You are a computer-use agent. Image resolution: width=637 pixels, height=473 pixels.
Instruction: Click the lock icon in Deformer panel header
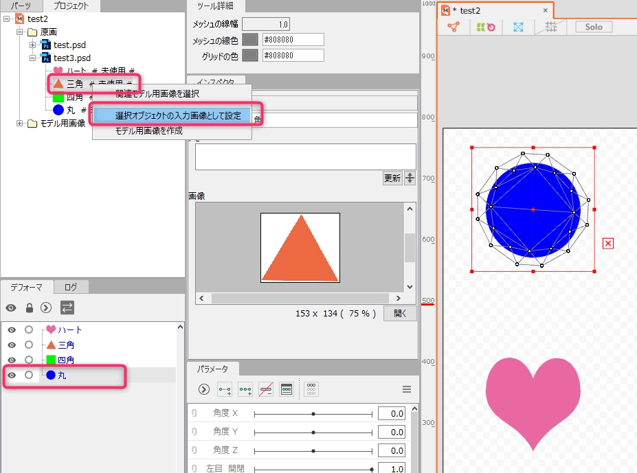tap(30, 308)
